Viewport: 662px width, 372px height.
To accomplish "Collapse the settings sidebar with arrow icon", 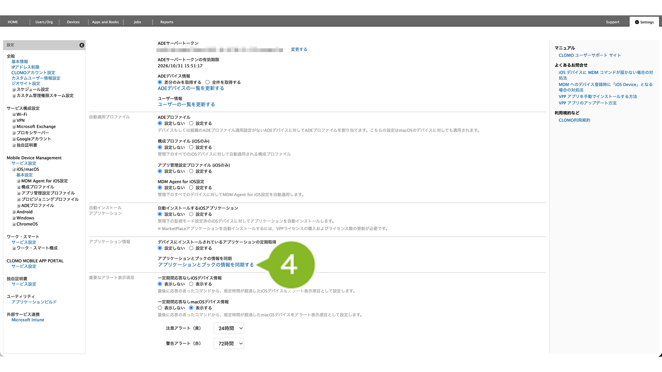I will click(82, 45).
